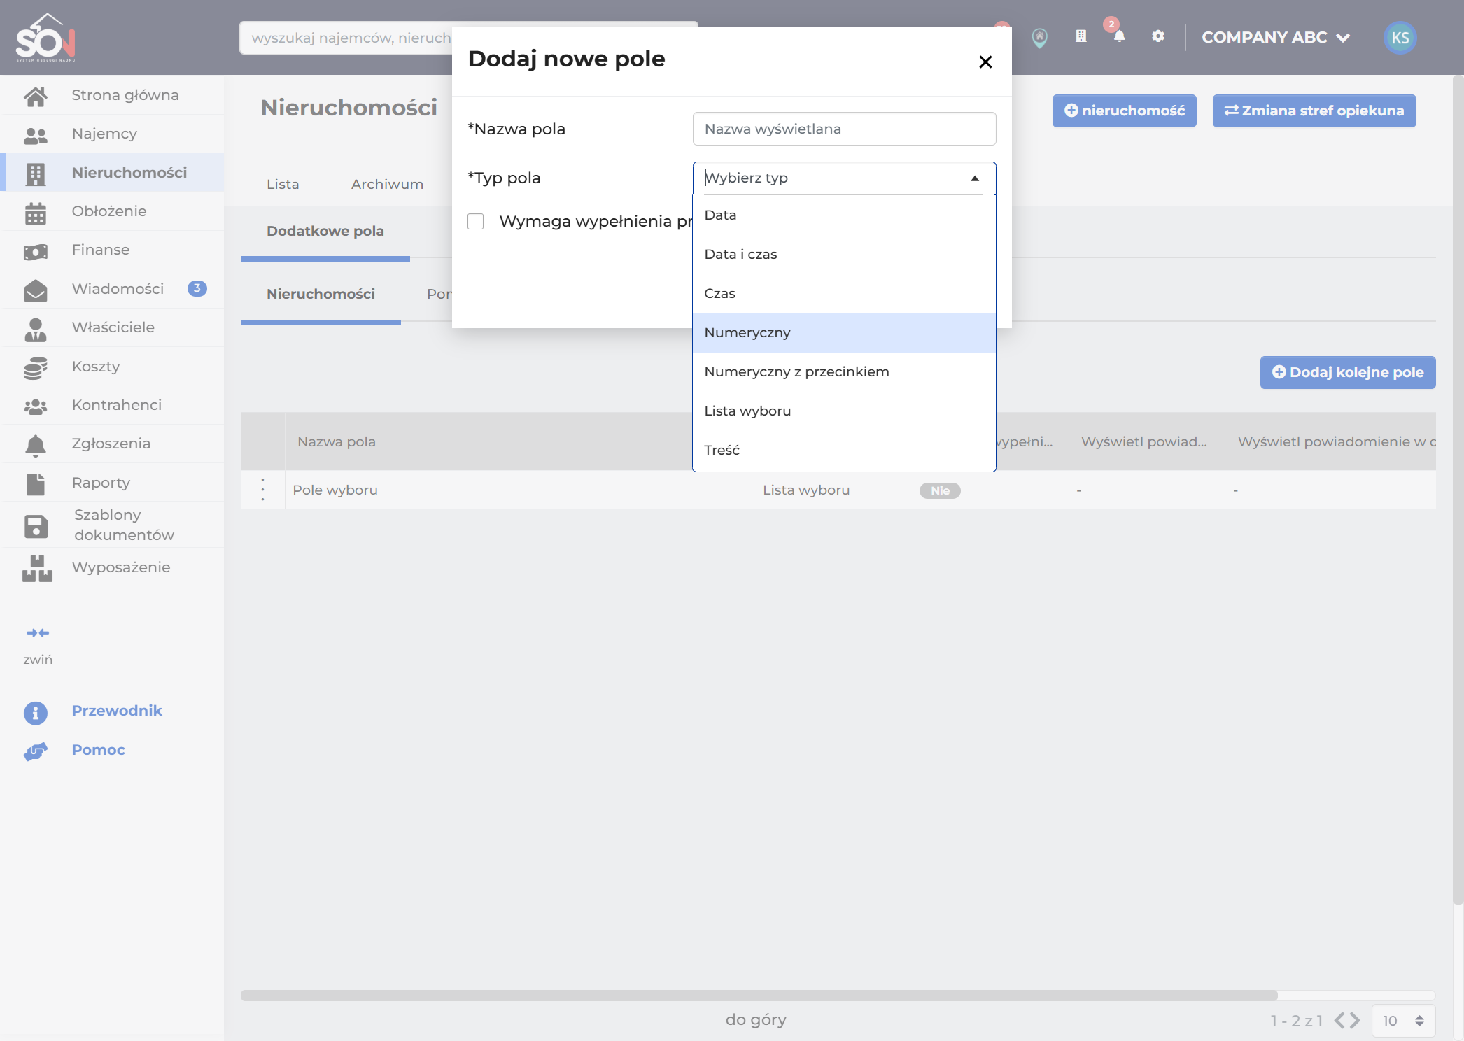Image resolution: width=1464 pixels, height=1041 pixels.
Task: Pick Numeryczny type option
Action: [844, 333]
